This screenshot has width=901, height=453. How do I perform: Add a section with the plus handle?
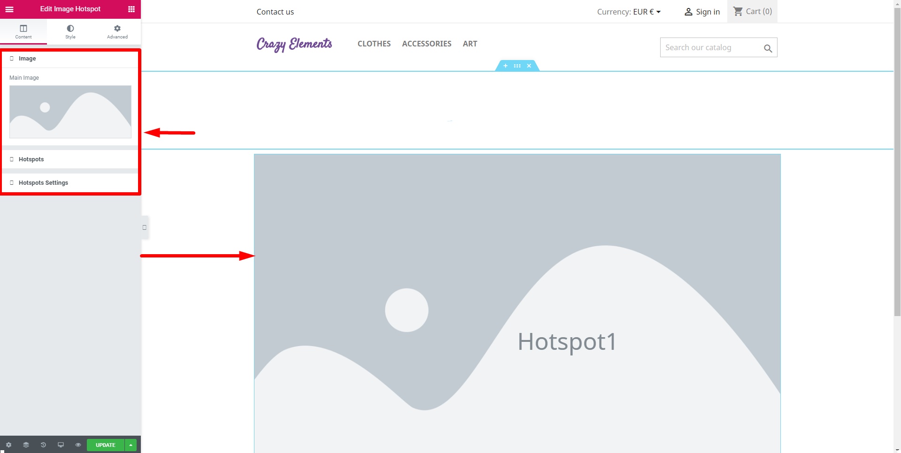505,66
